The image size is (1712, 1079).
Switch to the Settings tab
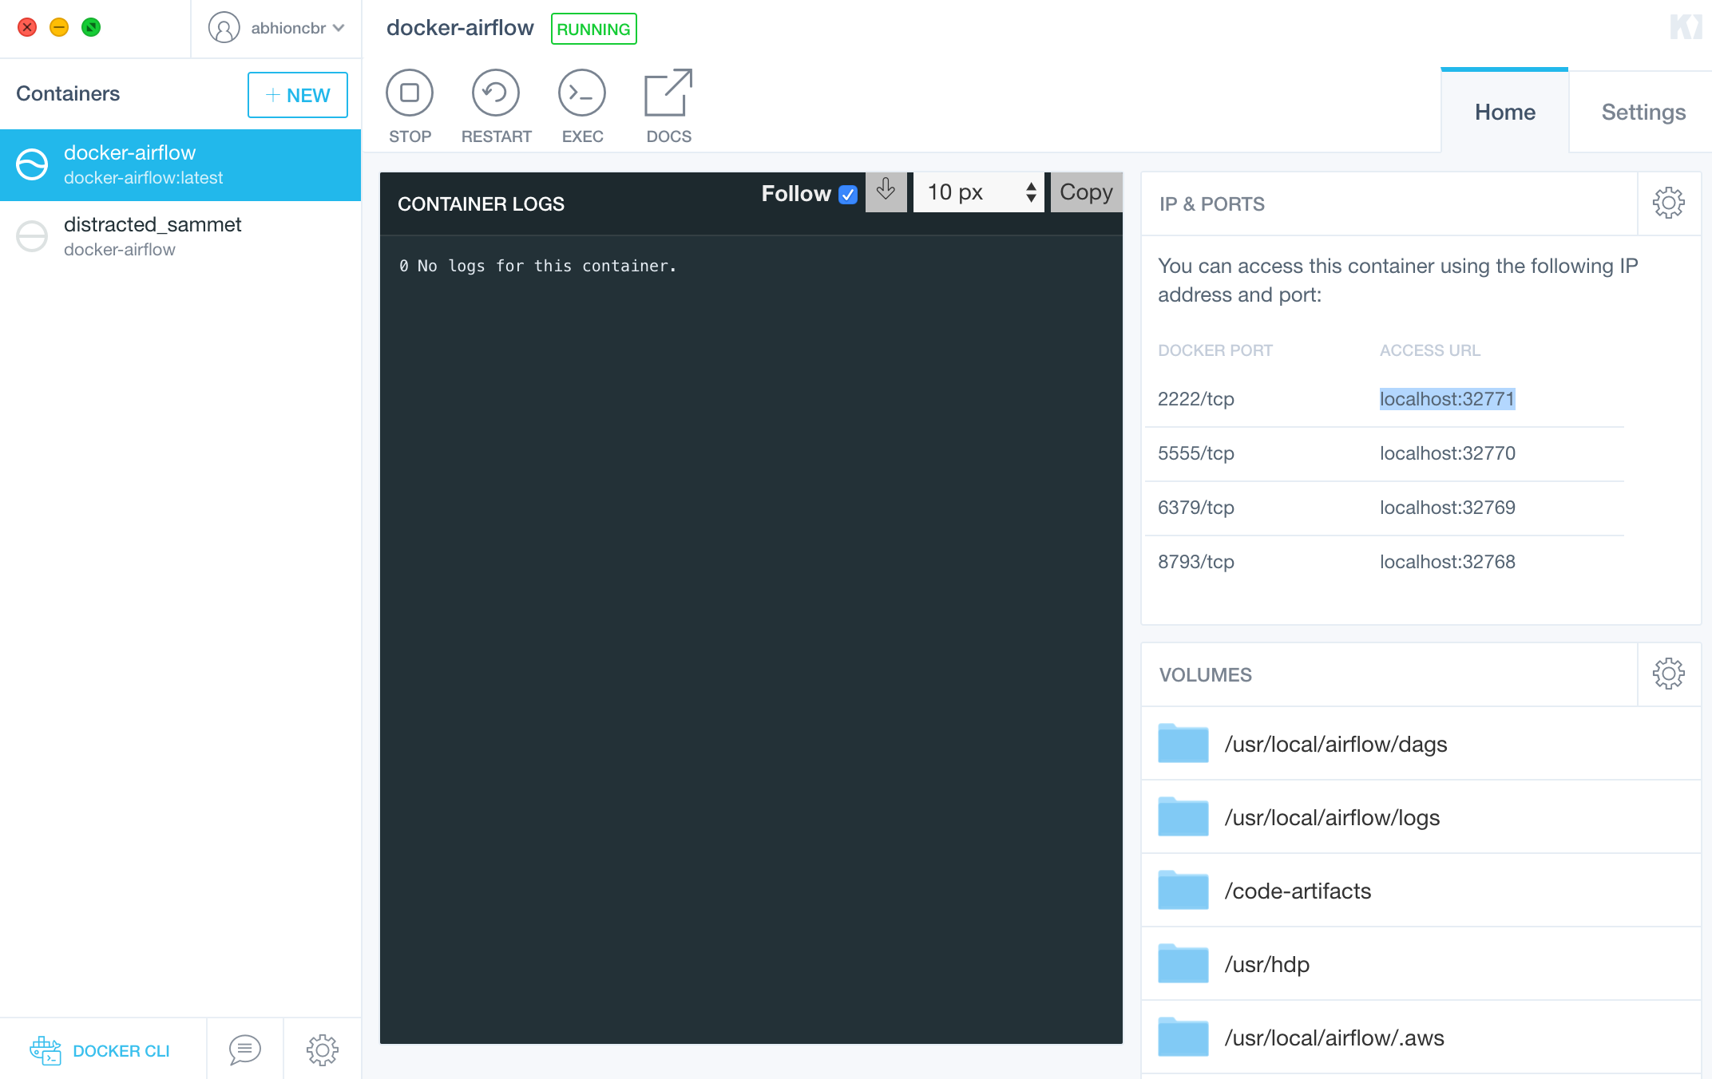[x=1643, y=111]
